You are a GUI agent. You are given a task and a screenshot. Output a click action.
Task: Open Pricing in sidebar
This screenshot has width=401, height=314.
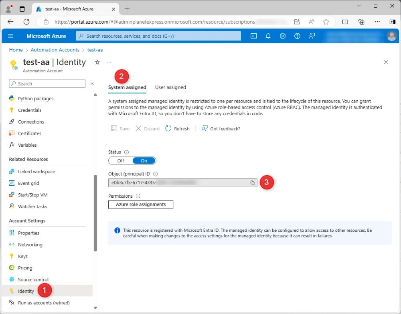(x=25, y=268)
